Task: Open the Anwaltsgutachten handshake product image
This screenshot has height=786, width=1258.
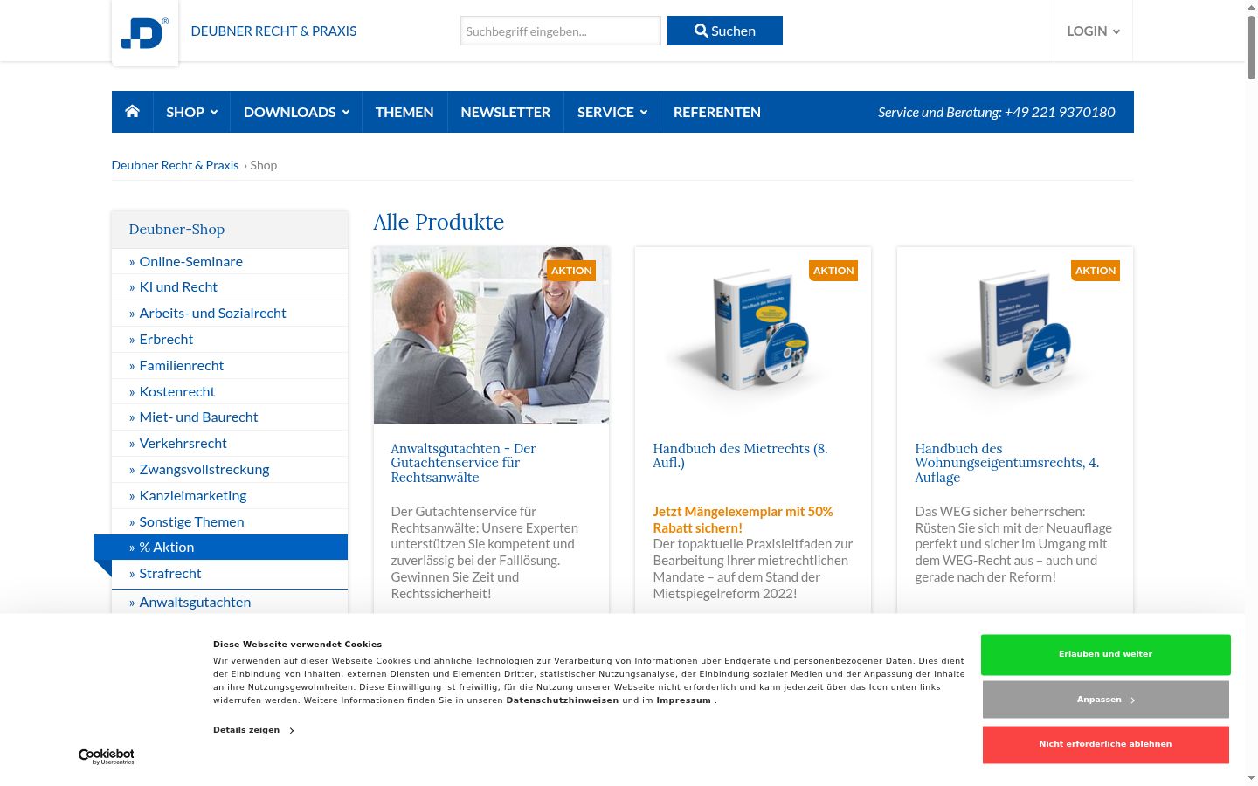Action: point(491,335)
